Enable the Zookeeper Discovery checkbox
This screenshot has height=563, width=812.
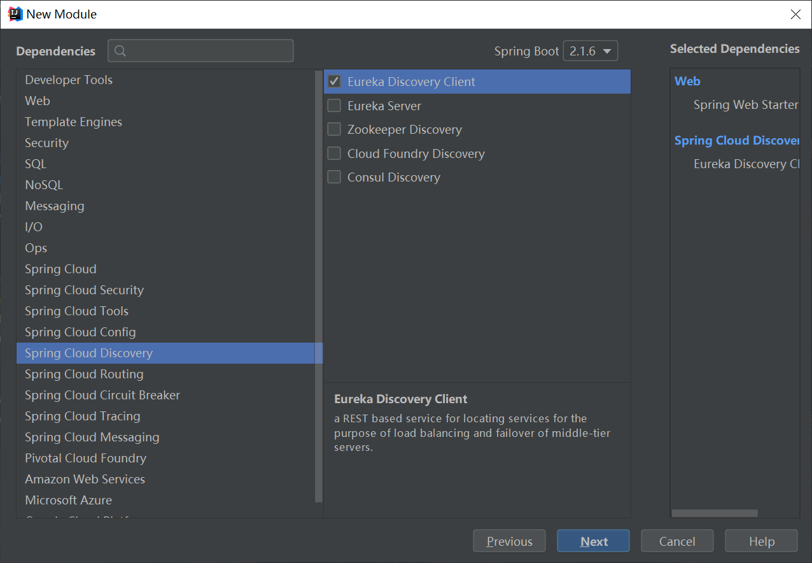334,129
